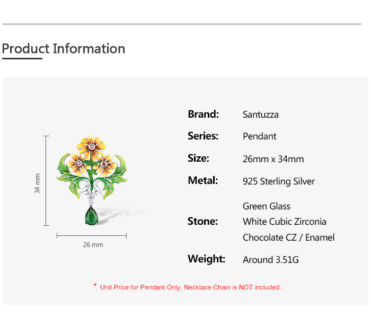Select the Around 3.51G weight value

pyautogui.click(x=270, y=260)
